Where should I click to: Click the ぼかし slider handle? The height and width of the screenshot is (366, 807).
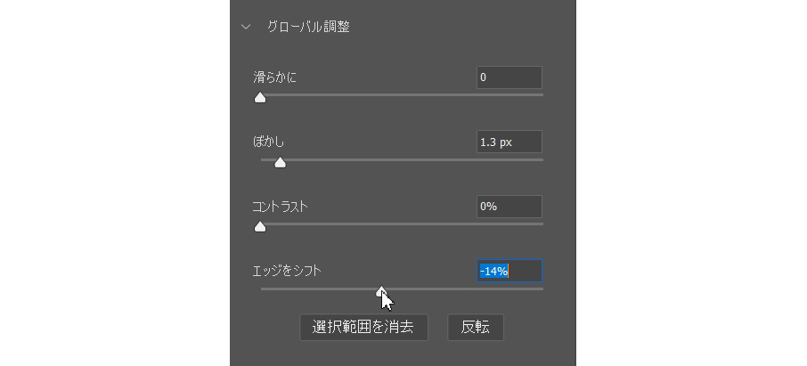click(x=280, y=163)
